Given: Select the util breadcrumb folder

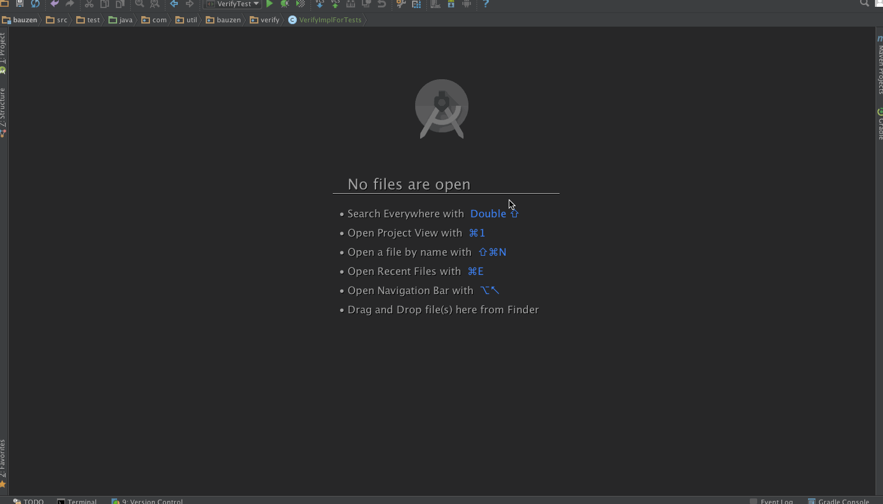Looking at the screenshot, I should 187,20.
